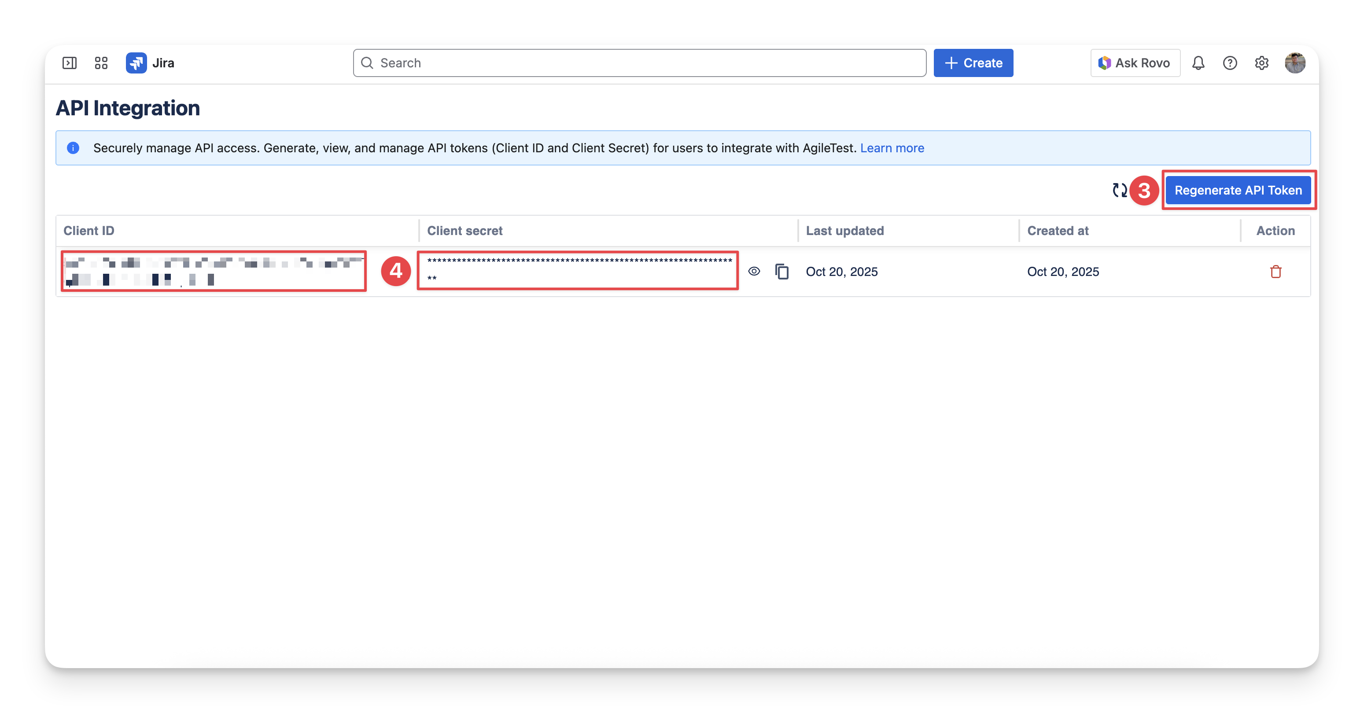This screenshot has height=713, width=1364.
Task: Reveal the client secret with eye icon
Action: (x=754, y=272)
